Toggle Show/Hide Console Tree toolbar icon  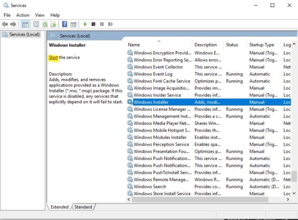[x=25, y=24]
